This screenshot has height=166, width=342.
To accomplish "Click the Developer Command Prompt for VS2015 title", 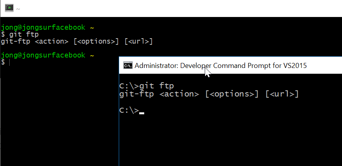I will pos(221,65).
